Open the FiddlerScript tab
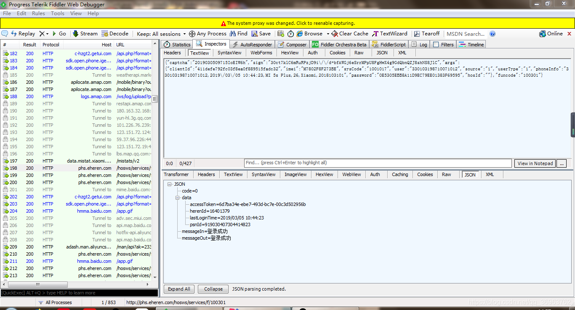The height and width of the screenshot is (310, 575). pos(389,45)
